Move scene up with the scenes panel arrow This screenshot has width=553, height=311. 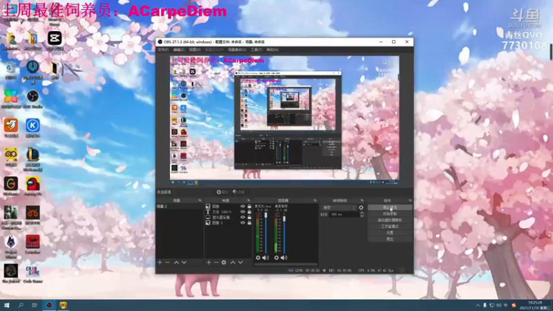[x=176, y=263]
